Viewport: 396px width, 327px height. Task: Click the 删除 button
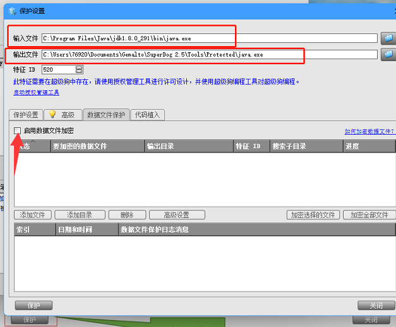click(x=127, y=215)
